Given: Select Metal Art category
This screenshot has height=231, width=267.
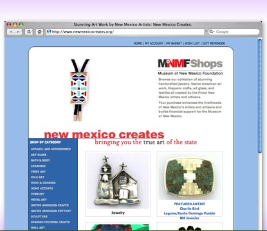Looking at the screenshot, I should tap(39, 200).
